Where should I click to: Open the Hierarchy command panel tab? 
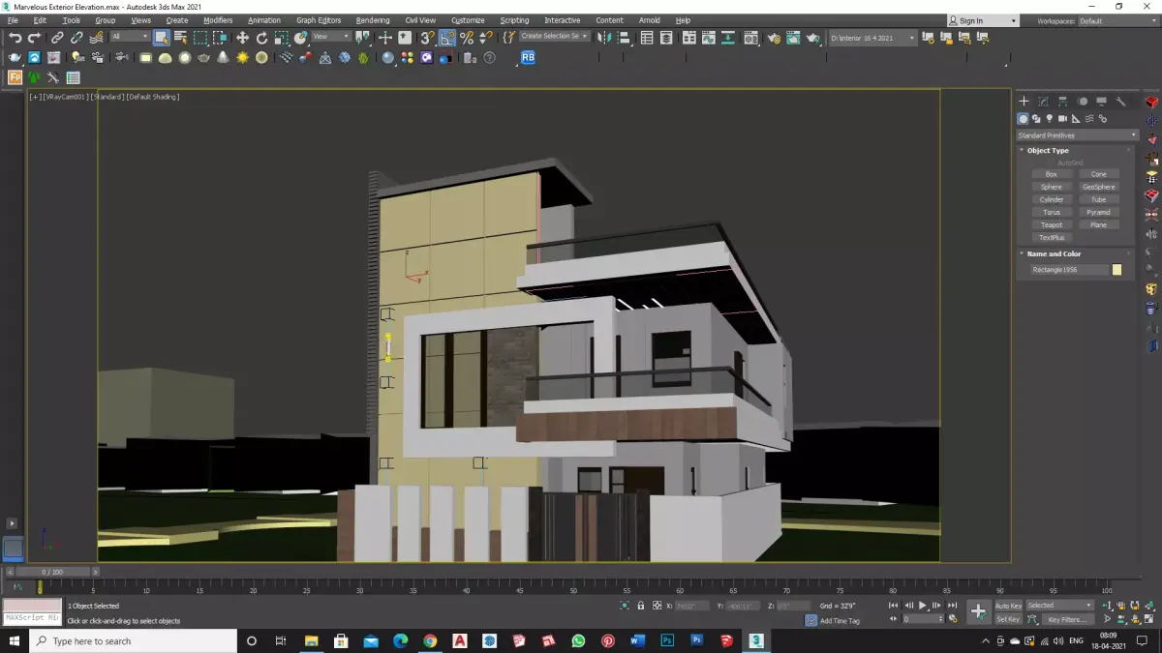tap(1062, 101)
